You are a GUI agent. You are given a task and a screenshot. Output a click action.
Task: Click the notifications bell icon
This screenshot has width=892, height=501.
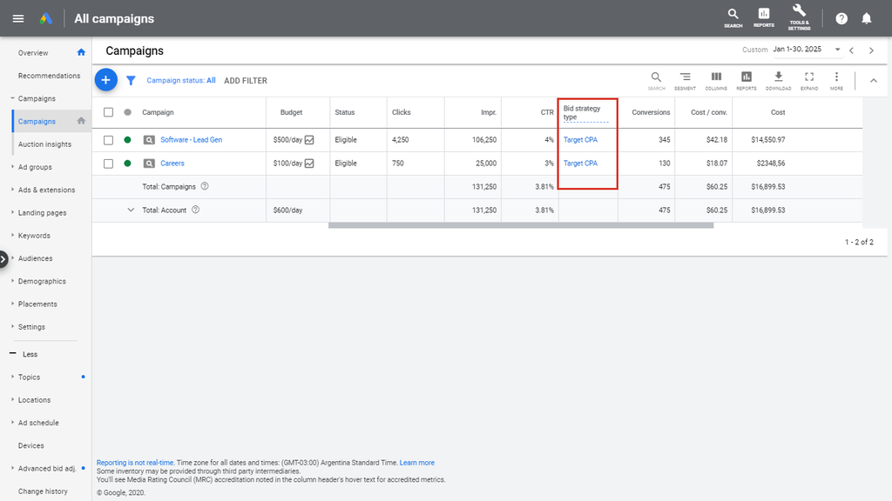[x=866, y=18]
